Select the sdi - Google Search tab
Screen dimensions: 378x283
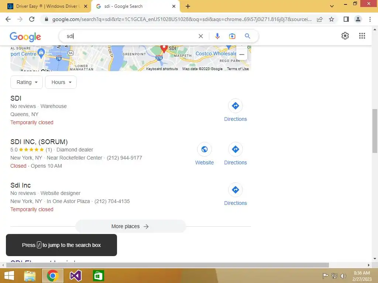tap(135, 6)
